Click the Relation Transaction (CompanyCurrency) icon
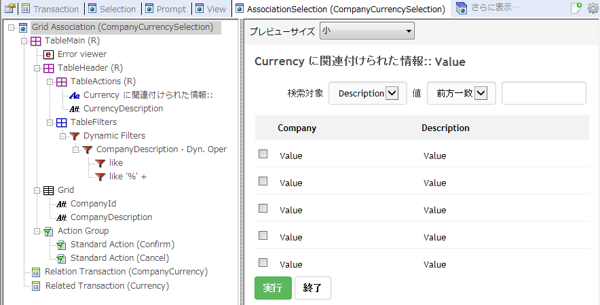 (36, 272)
